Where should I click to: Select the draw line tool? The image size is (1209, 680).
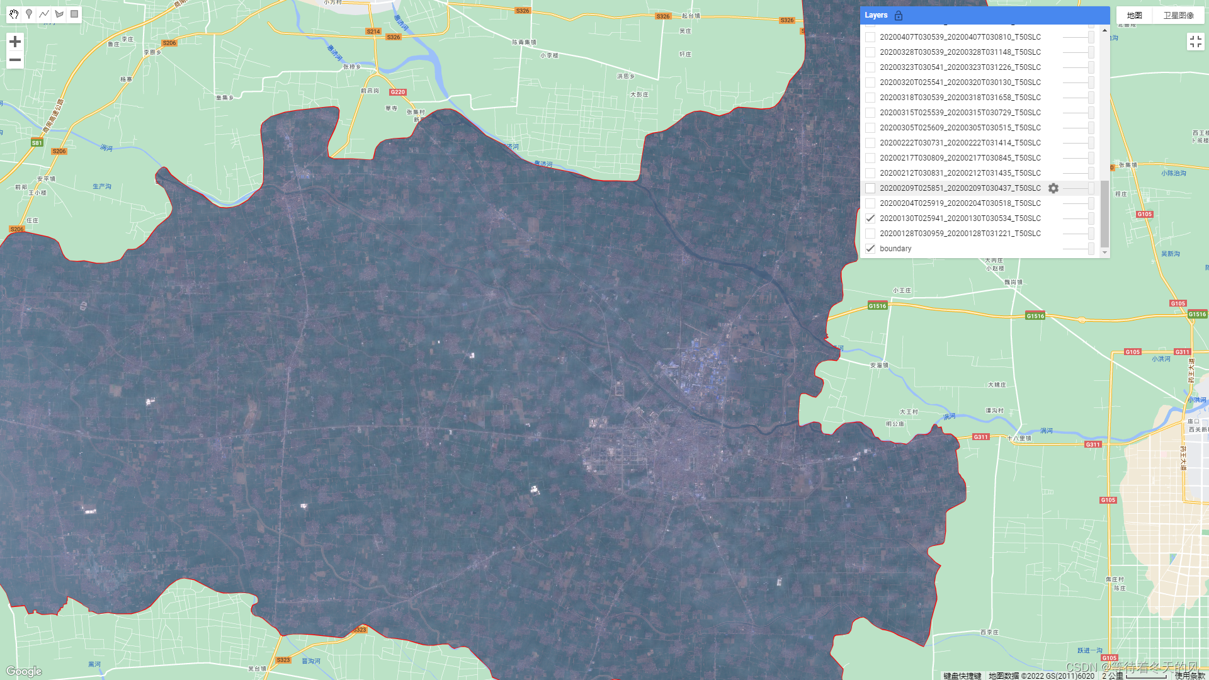(x=44, y=14)
